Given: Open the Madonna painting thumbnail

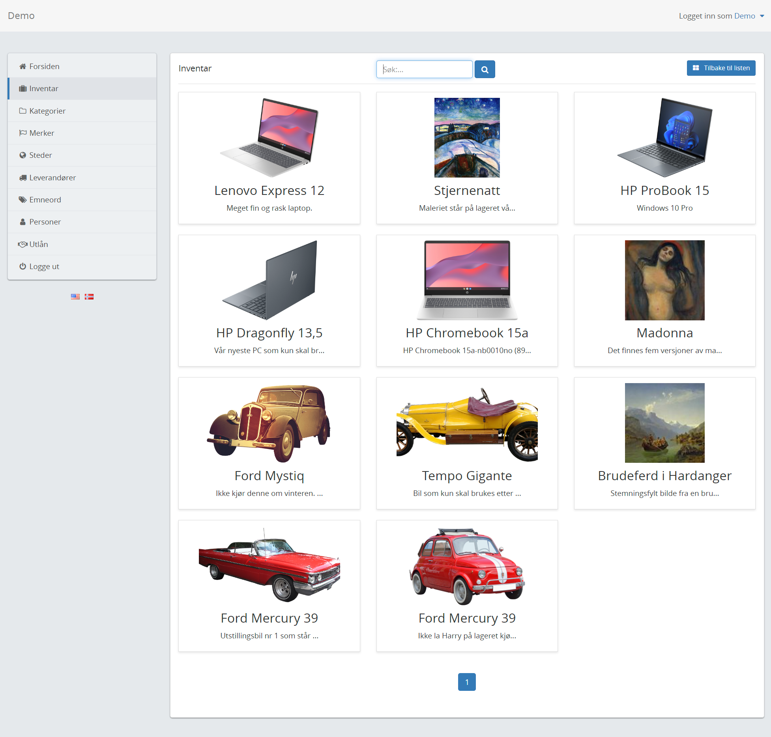Looking at the screenshot, I should pyautogui.click(x=665, y=280).
